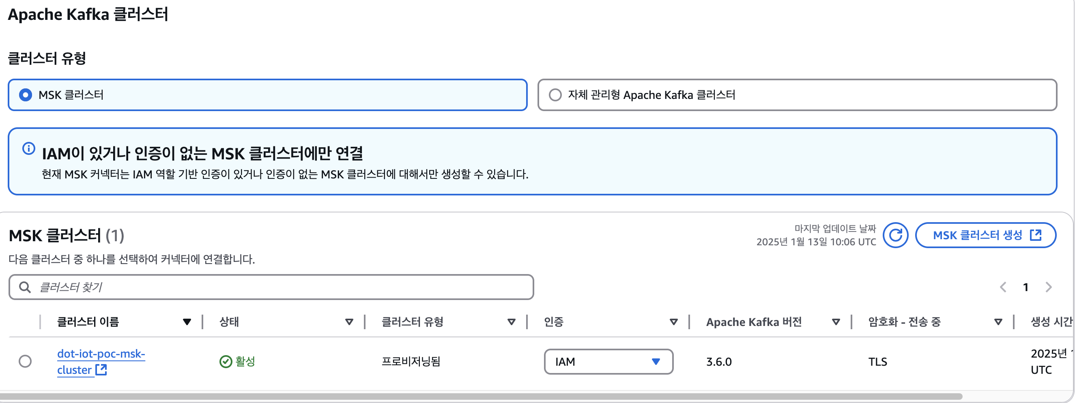Image resolution: width=1075 pixels, height=403 pixels.
Task: Open the dot-iot-poc-msk-cluster link
Action: [101, 362]
